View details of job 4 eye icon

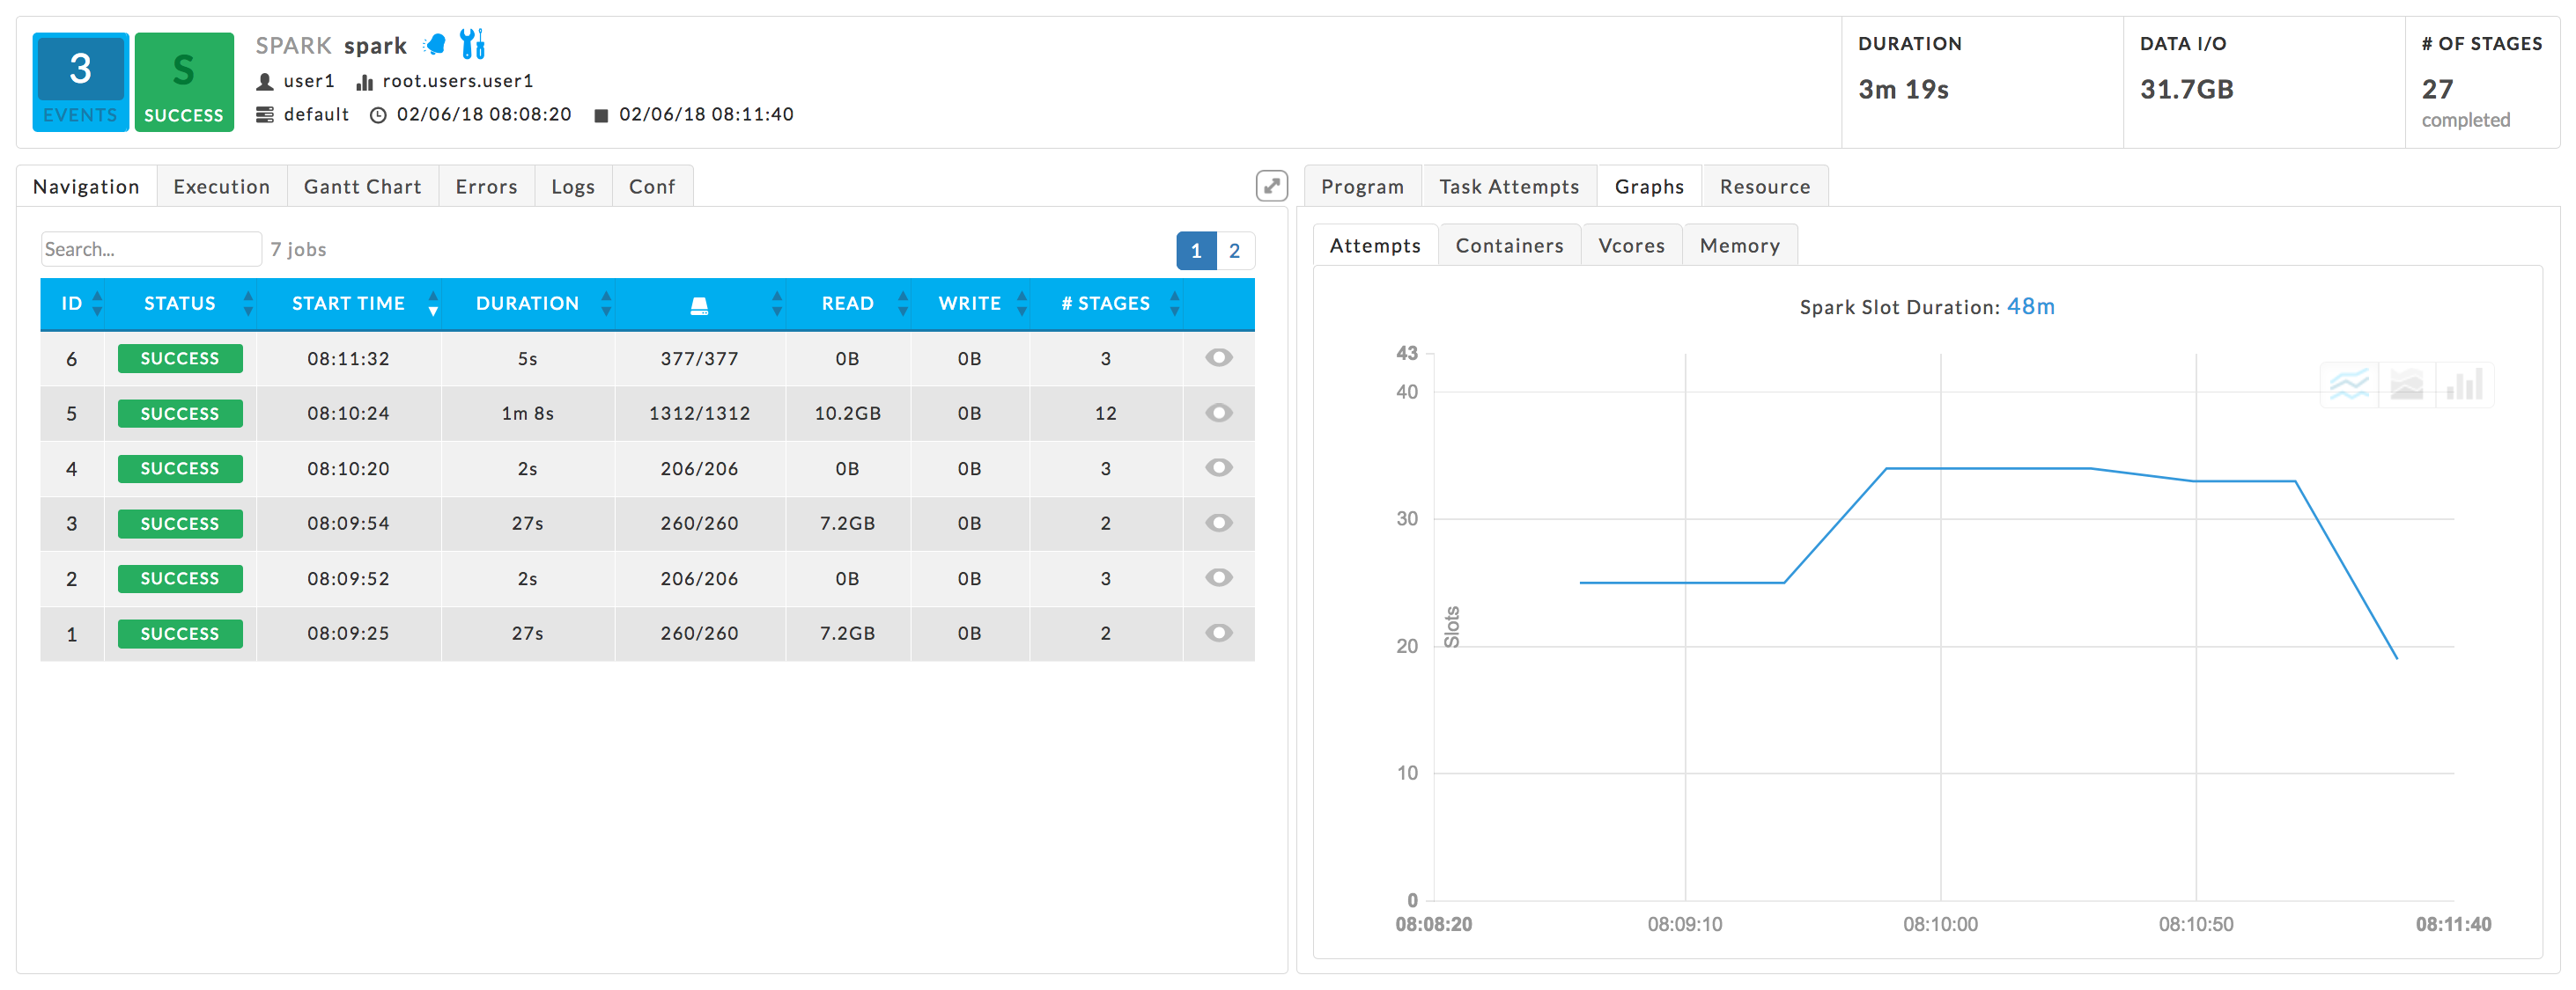coord(1218,467)
